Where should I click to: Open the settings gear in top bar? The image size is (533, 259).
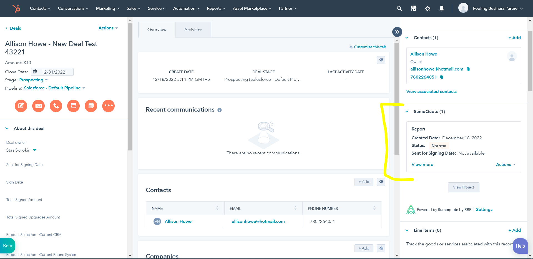point(428,9)
